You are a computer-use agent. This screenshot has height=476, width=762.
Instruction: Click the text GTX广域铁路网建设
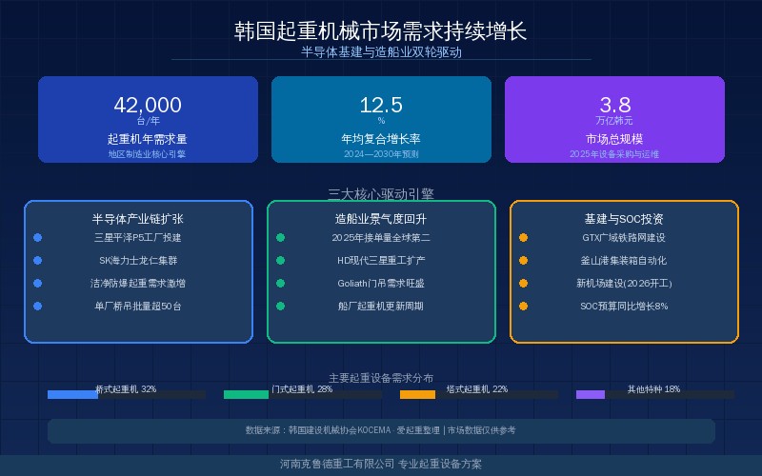[x=624, y=237]
